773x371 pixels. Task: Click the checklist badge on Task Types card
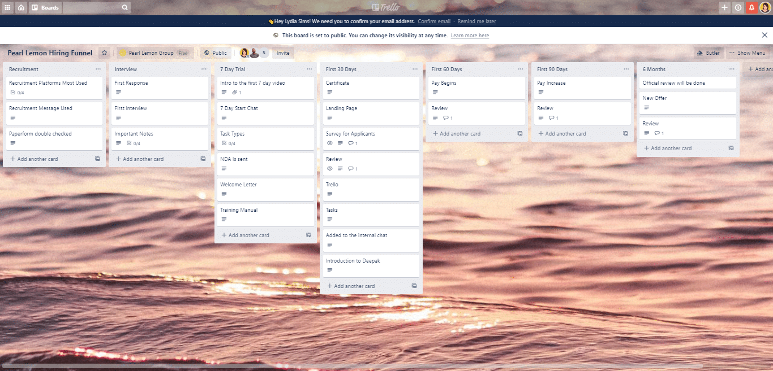229,143
